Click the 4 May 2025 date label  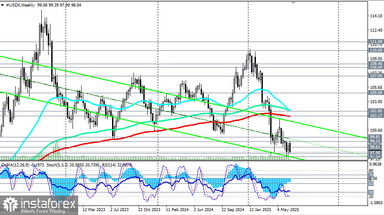click(x=288, y=210)
